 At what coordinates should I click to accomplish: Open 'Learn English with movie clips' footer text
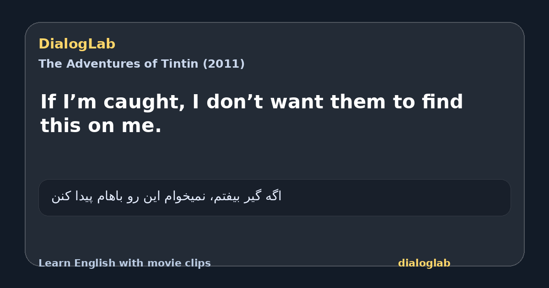(x=124, y=263)
